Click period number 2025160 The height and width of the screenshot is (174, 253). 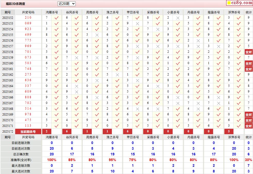point(8,63)
